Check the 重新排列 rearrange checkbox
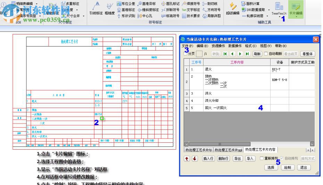This screenshot has width=323, height=185. [x=262, y=158]
